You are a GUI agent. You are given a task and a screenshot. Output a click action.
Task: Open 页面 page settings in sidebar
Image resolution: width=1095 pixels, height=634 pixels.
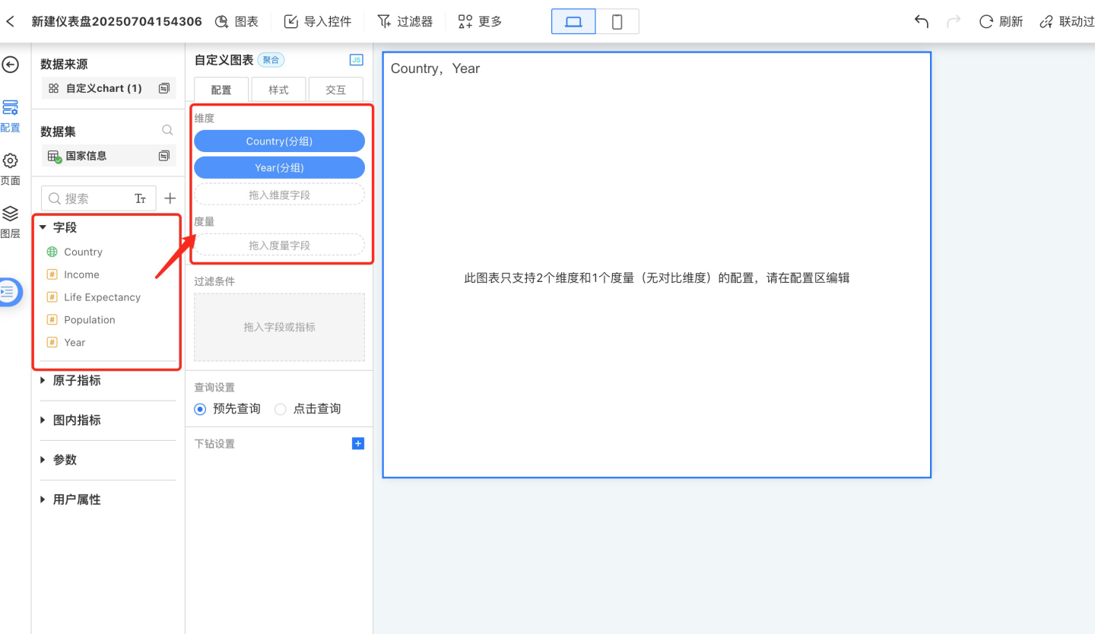pyautogui.click(x=11, y=168)
